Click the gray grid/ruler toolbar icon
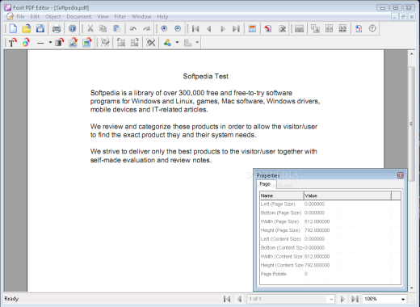The image size is (420, 307). pos(299,28)
